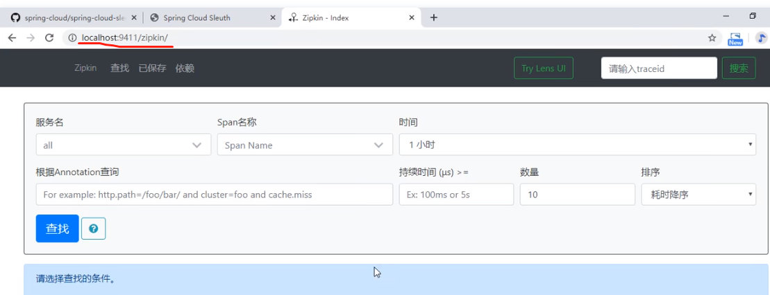Click the green 搜索 button

[739, 68]
